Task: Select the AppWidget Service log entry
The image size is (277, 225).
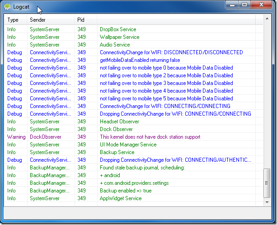Action: click(121, 198)
